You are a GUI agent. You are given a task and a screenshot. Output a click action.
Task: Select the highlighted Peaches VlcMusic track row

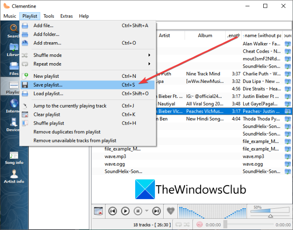pos(224,111)
